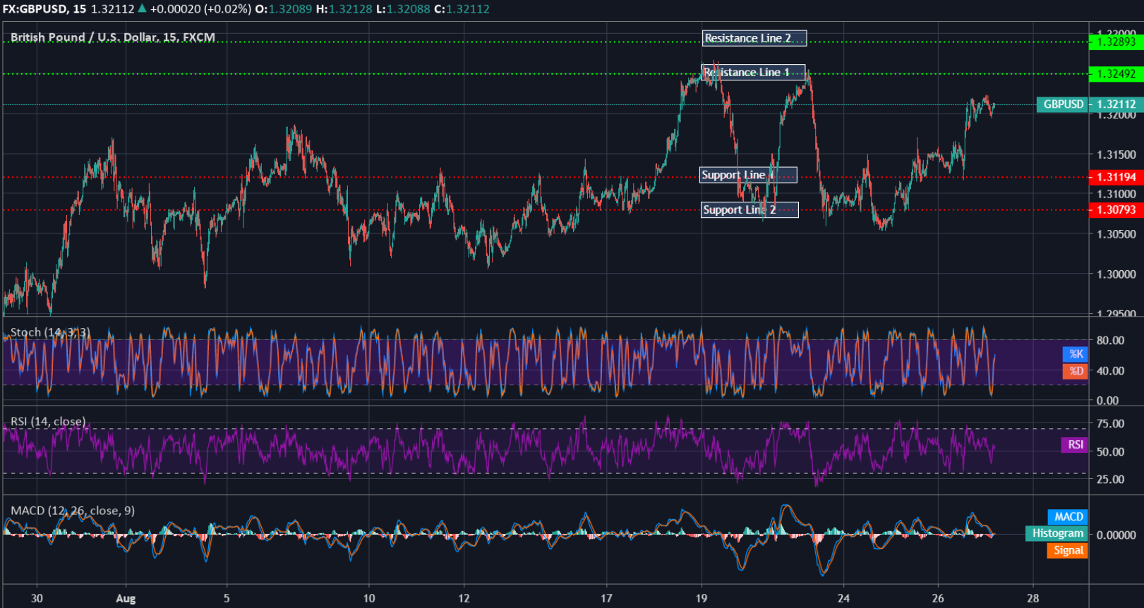Click the 0.00000 value on MACD scale
Screen dimensions: 1144x608
click(x=1116, y=535)
